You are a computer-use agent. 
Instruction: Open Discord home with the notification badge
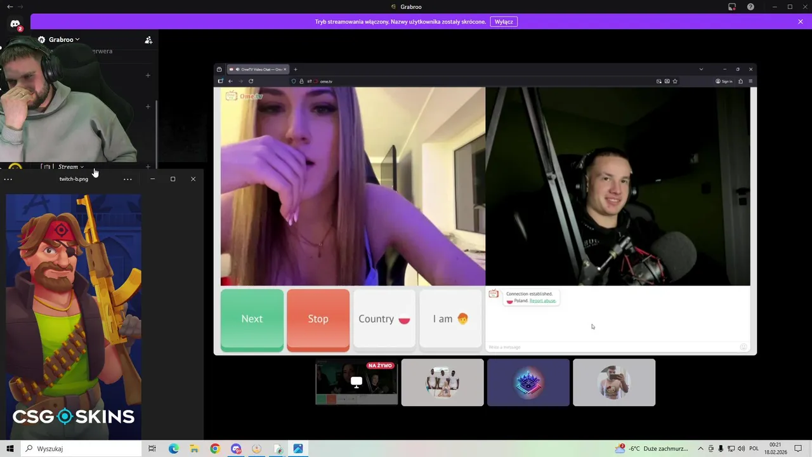[15, 24]
